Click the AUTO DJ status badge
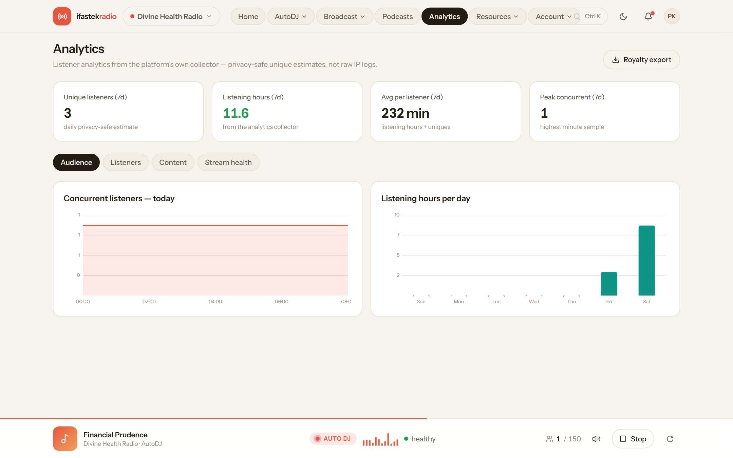The width and height of the screenshot is (733, 458). click(333, 439)
